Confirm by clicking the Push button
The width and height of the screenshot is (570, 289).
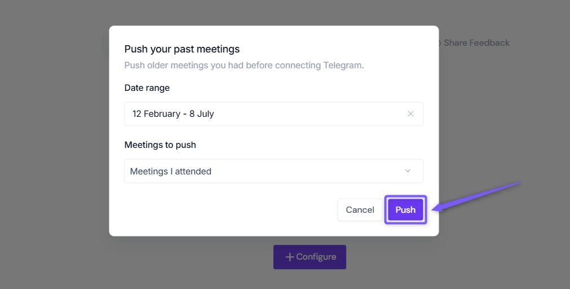[x=405, y=209]
